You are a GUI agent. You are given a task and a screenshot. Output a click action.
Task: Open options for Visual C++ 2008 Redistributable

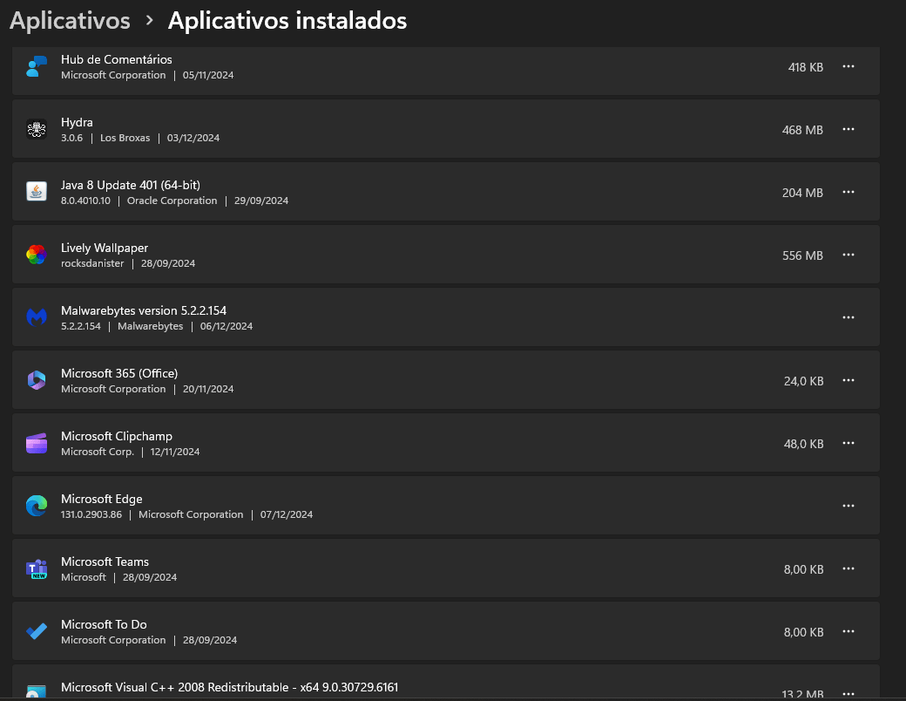click(849, 693)
